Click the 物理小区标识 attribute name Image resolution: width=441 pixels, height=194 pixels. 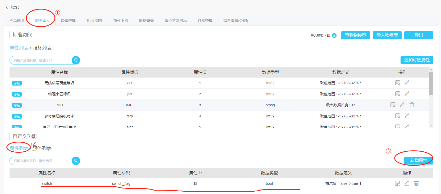point(59,94)
